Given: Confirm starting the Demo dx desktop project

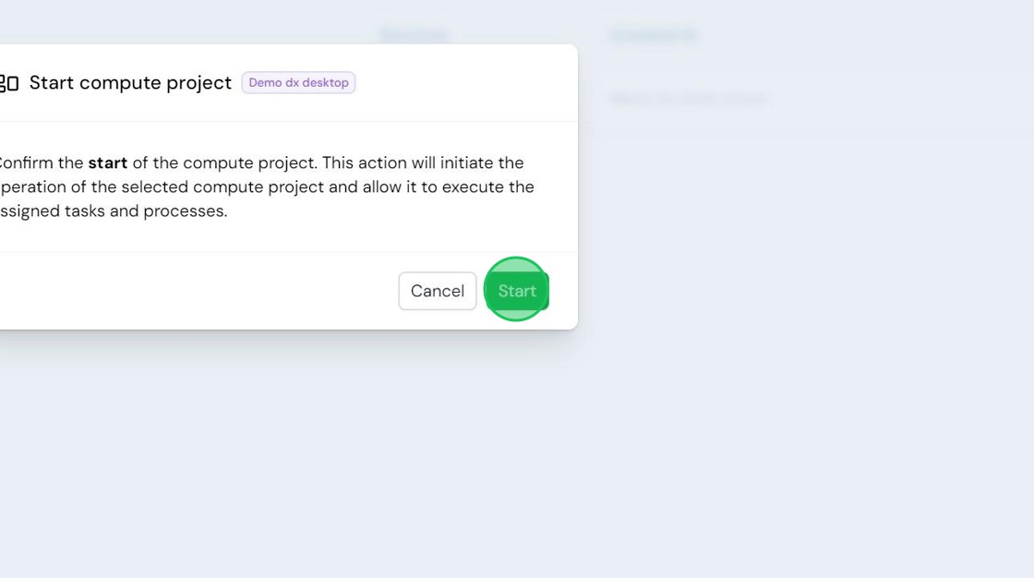Looking at the screenshot, I should tap(516, 291).
